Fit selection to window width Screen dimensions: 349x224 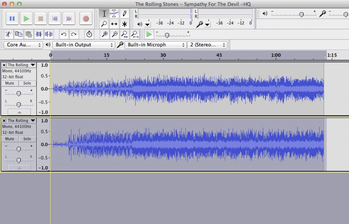[125, 34]
